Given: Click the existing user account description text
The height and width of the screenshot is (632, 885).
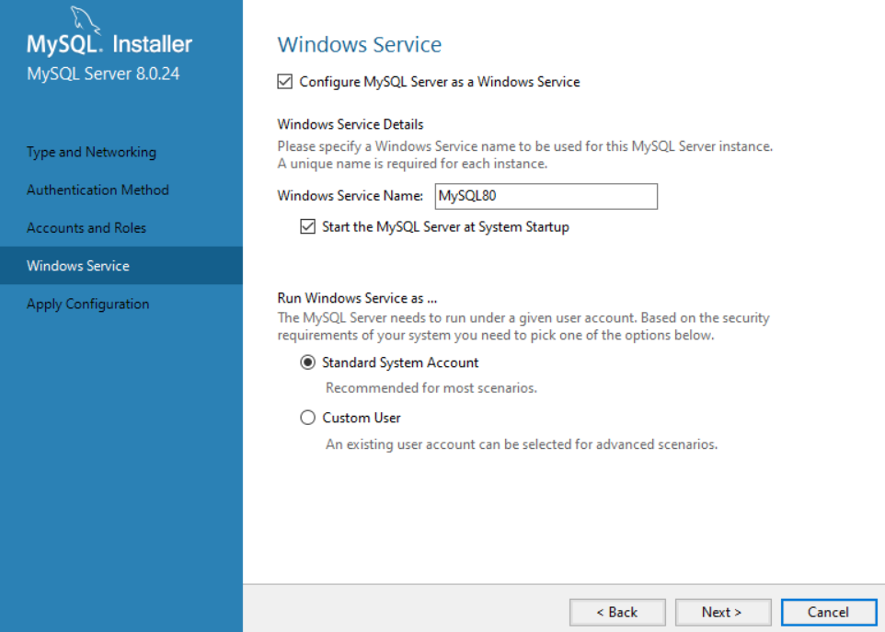Looking at the screenshot, I should (522, 444).
